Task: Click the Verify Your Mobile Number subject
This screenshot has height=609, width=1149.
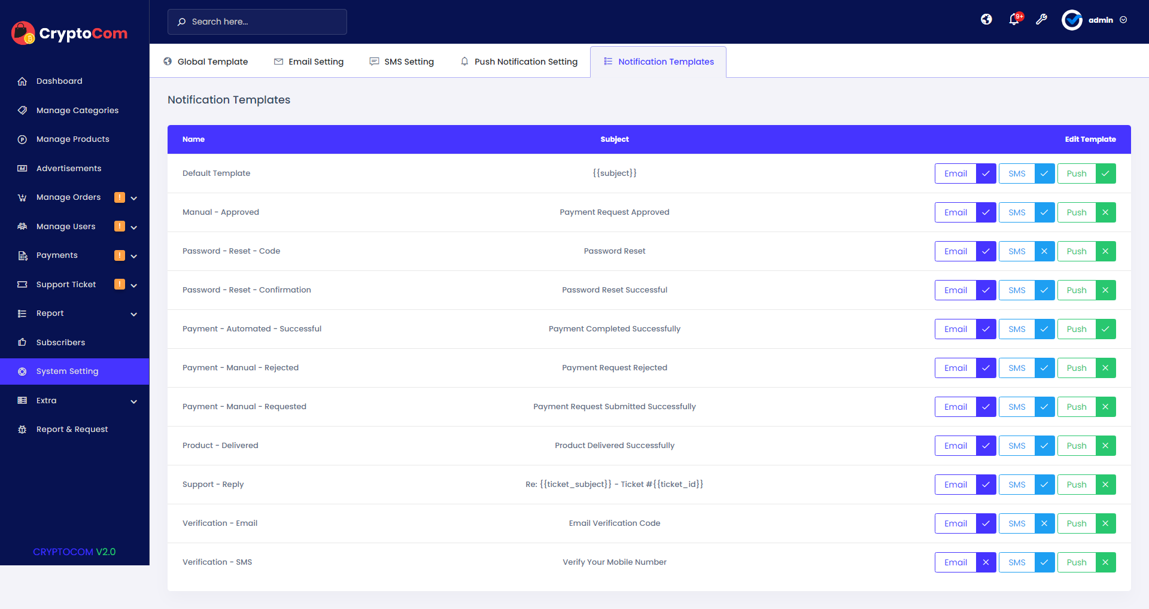Action: 615,562
